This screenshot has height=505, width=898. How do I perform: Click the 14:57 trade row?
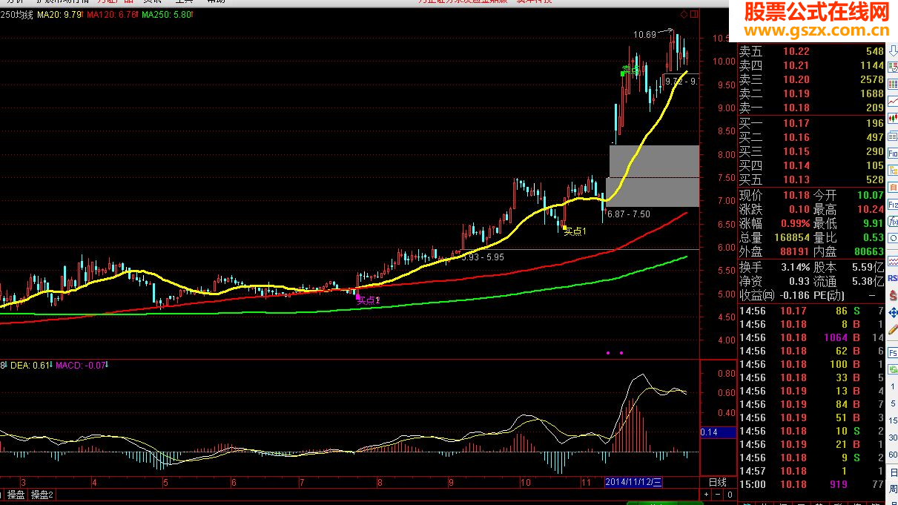click(x=811, y=471)
